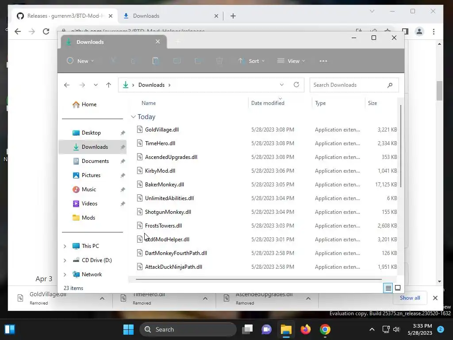Image resolution: width=453 pixels, height=340 pixels.
Task: Open GoldVillage.dll download options chevron
Action: [x=102, y=298]
